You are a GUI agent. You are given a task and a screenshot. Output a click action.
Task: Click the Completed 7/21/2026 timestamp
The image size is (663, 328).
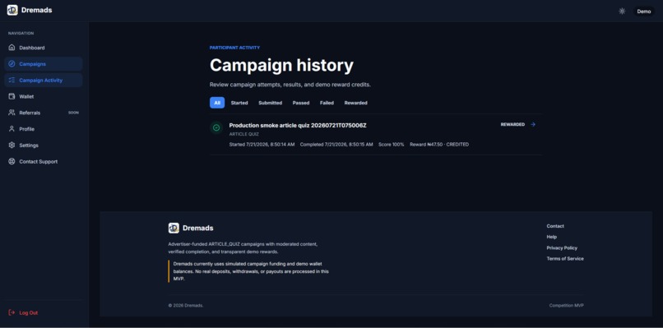point(336,145)
